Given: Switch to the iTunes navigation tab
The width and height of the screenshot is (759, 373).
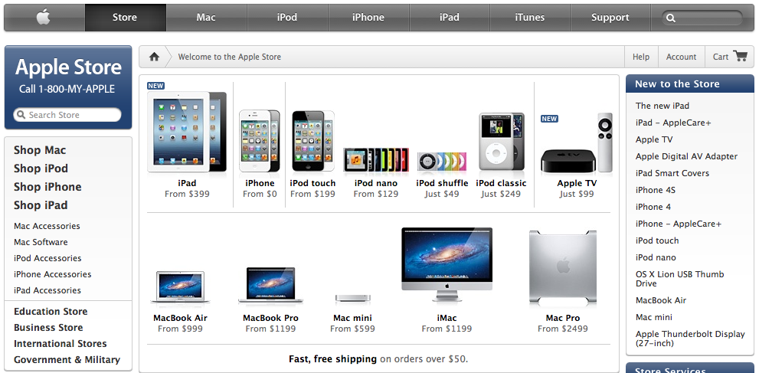Looking at the screenshot, I should click(529, 18).
